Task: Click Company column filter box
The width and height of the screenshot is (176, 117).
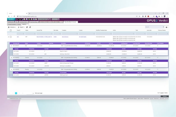Action: tap(70, 34)
